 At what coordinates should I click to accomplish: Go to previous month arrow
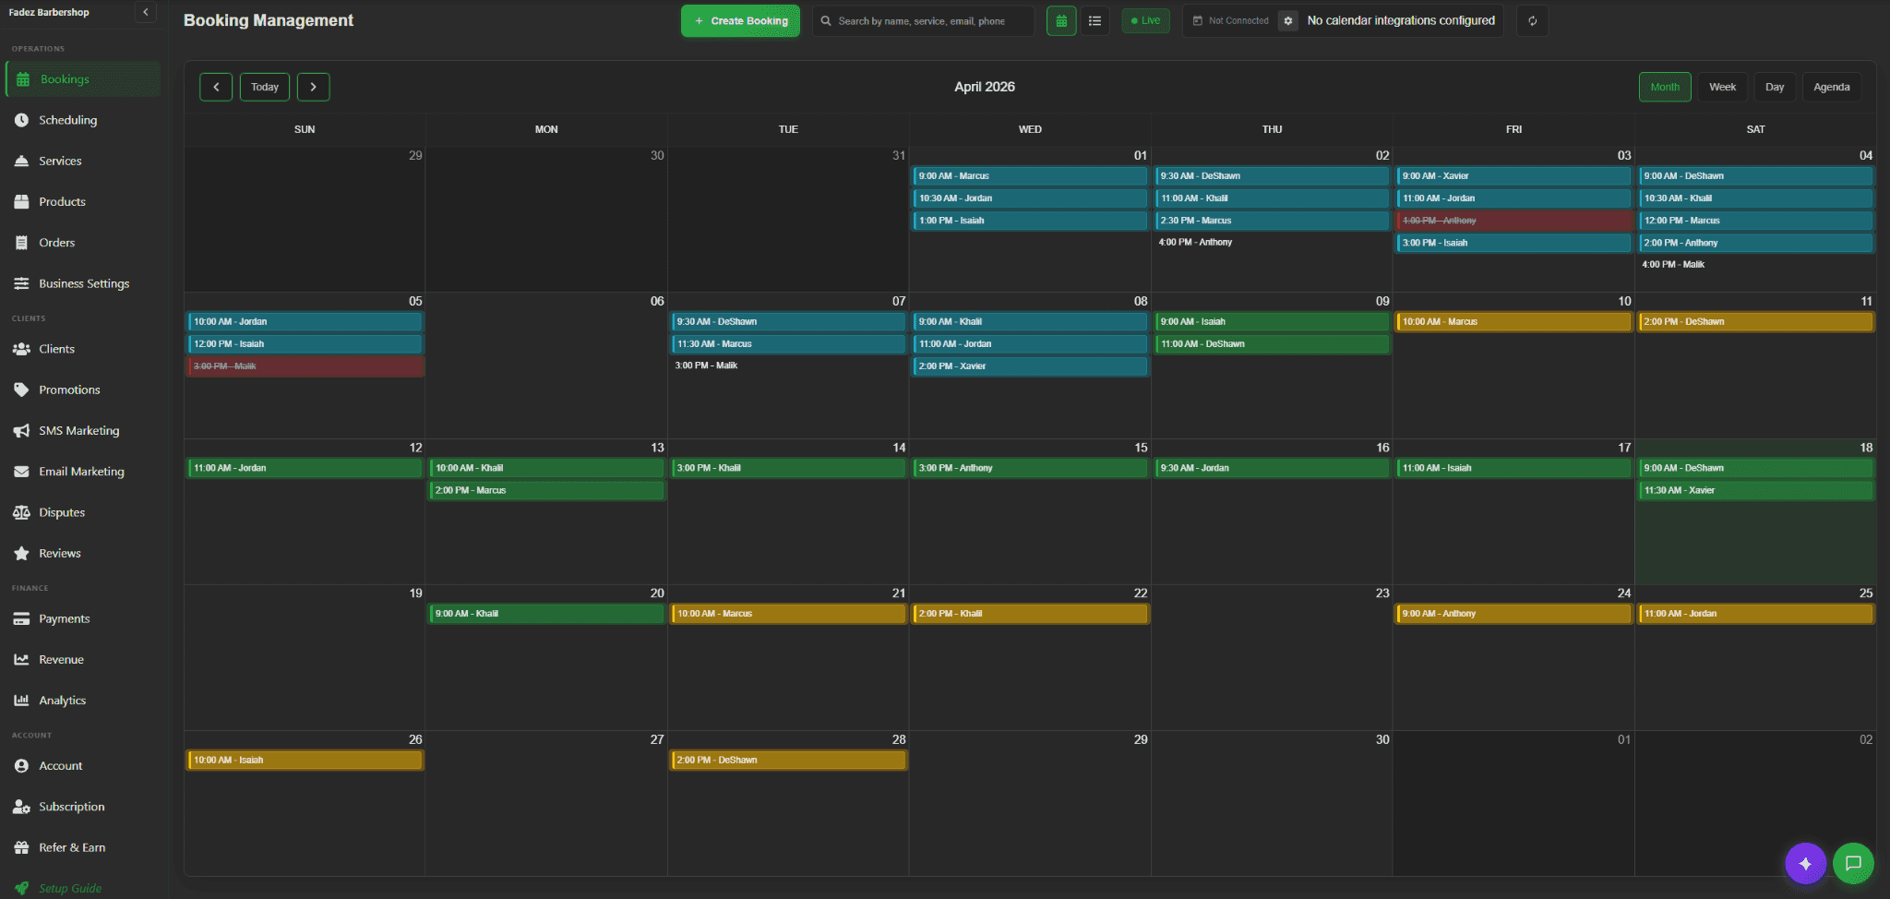[216, 87]
